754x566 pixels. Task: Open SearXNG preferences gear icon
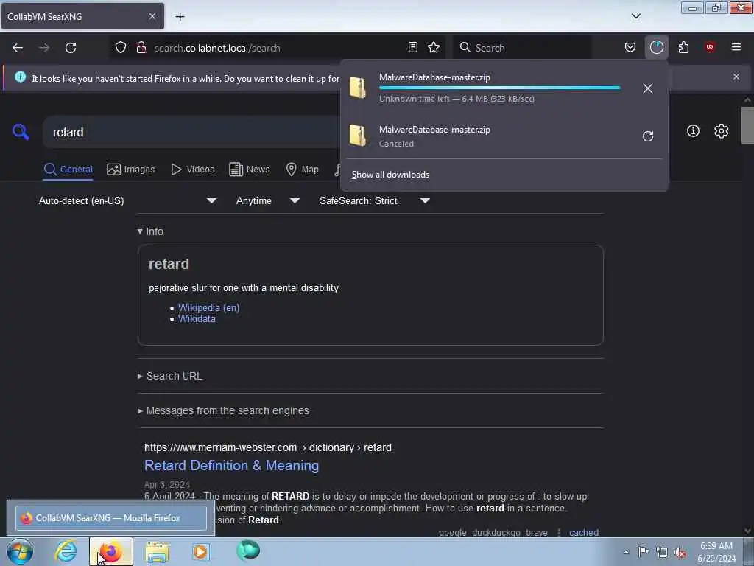(x=722, y=131)
